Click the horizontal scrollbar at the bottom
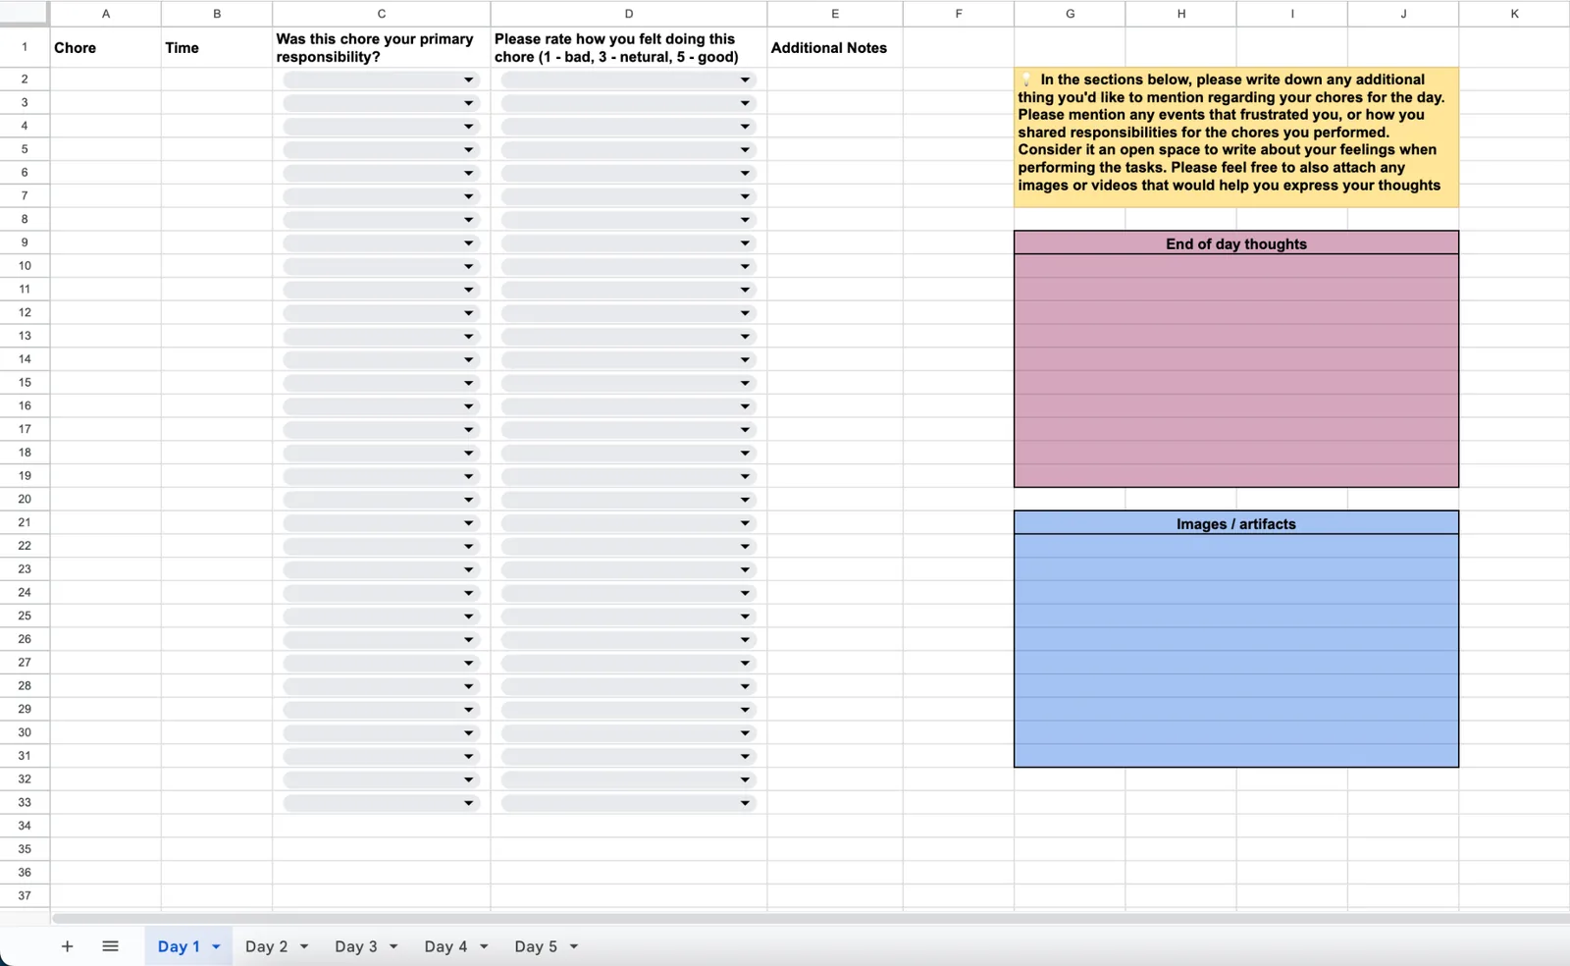This screenshot has height=966, width=1570. (811, 919)
